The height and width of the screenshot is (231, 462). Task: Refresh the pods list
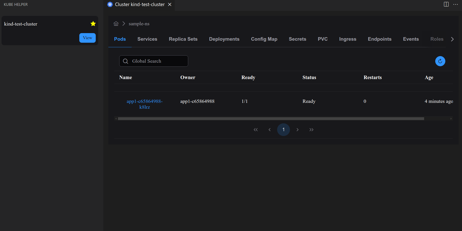(x=440, y=61)
